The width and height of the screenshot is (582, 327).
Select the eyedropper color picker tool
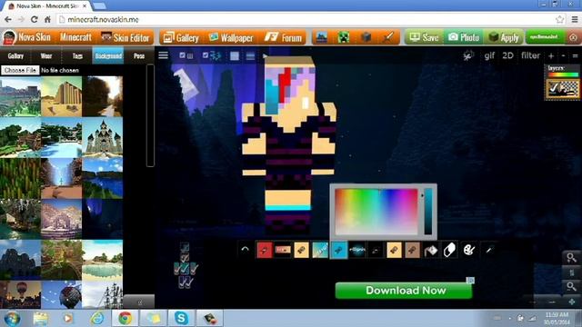click(x=488, y=251)
